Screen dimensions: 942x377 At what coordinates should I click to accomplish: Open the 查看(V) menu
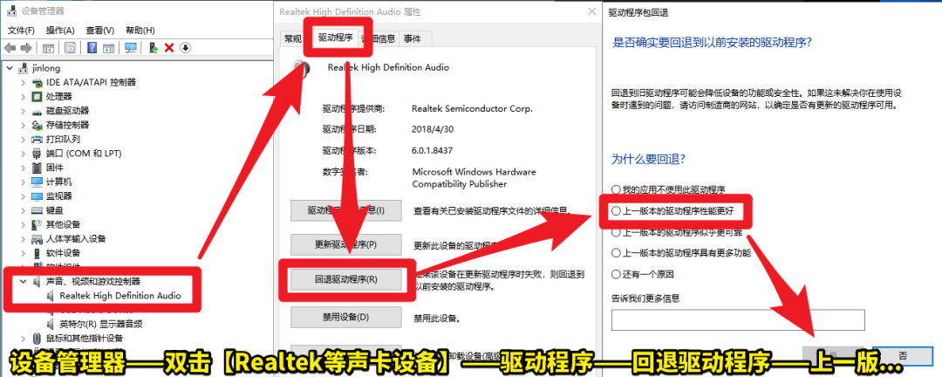pyautogui.click(x=99, y=30)
